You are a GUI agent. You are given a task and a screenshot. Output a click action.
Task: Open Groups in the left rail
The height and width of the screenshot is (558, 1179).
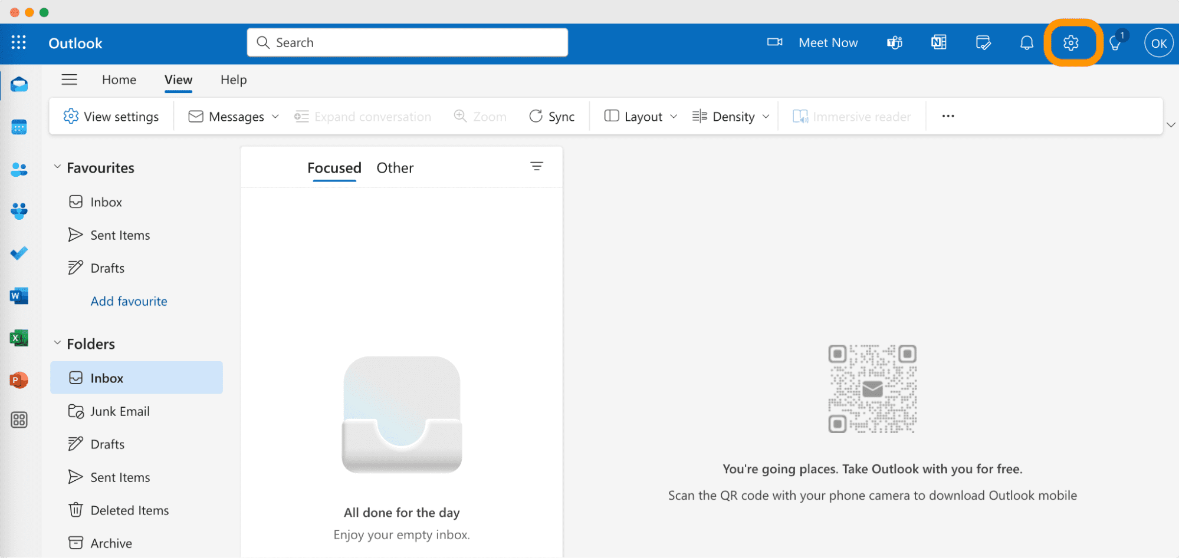coord(19,211)
